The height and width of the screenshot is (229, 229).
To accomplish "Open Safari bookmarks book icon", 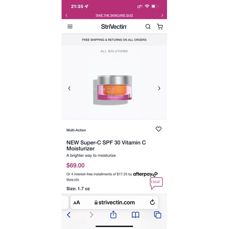I will (x=135, y=215).
